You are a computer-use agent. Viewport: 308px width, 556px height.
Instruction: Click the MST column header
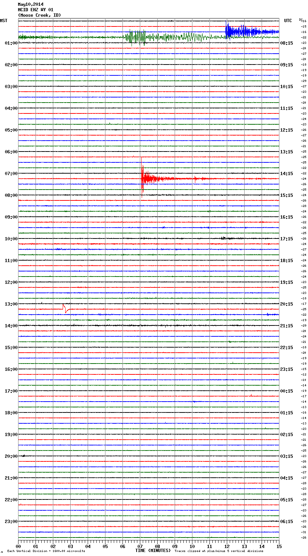pos(4,21)
